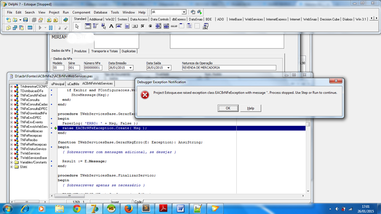381x214 pixels.
Task: Click the Número NFe input field
Action: (93, 68)
